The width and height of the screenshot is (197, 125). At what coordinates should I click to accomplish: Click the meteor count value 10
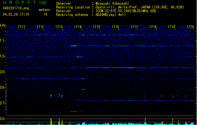(x=45, y=14)
